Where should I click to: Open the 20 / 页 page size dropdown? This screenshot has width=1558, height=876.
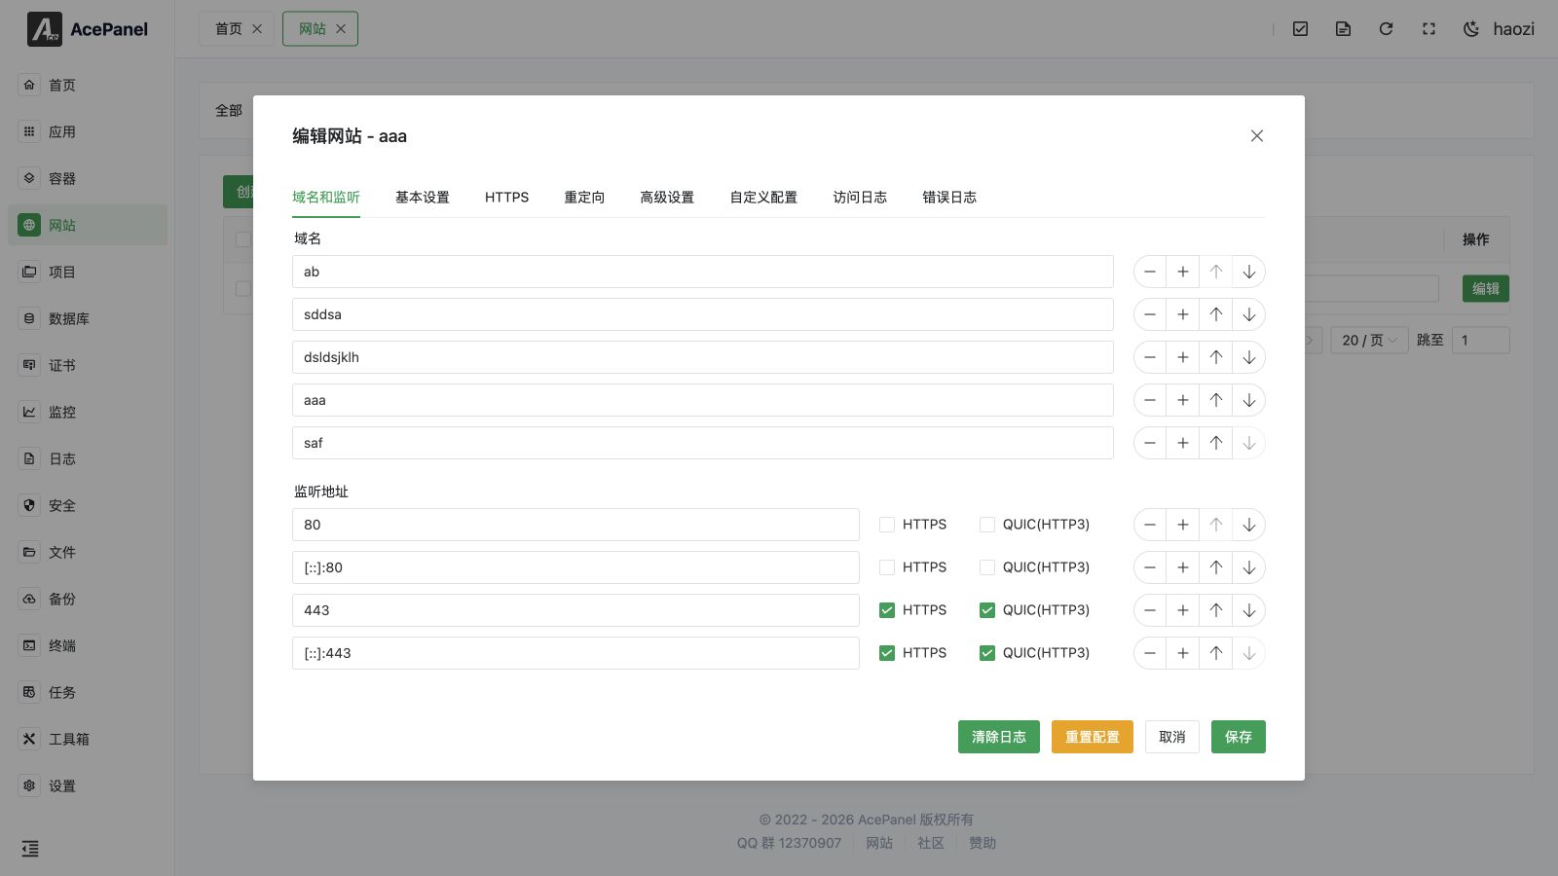pos(1369,340)
